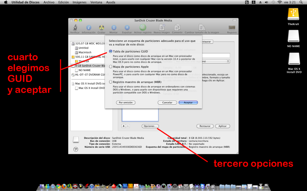The width and height of the screenshot is (307, 191).
Task: Click the Verificar microscope toolbar icon
Action: point(75,27)
